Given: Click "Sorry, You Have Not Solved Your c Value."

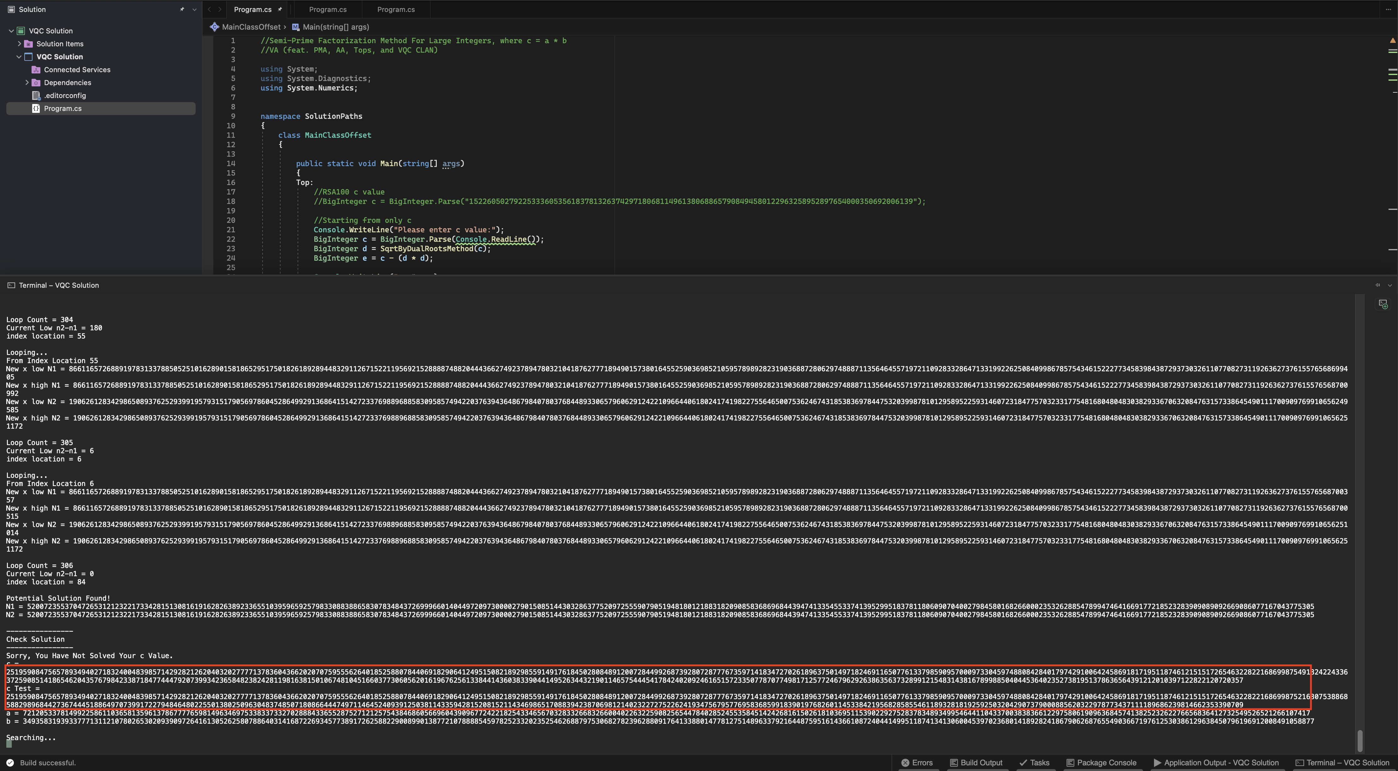Looking at the screenshot, I should [x=90, y=656].
